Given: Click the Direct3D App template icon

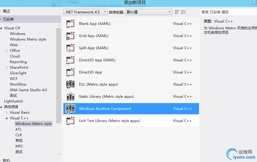Looking at the screenshot, I should (x=70, y=72).
